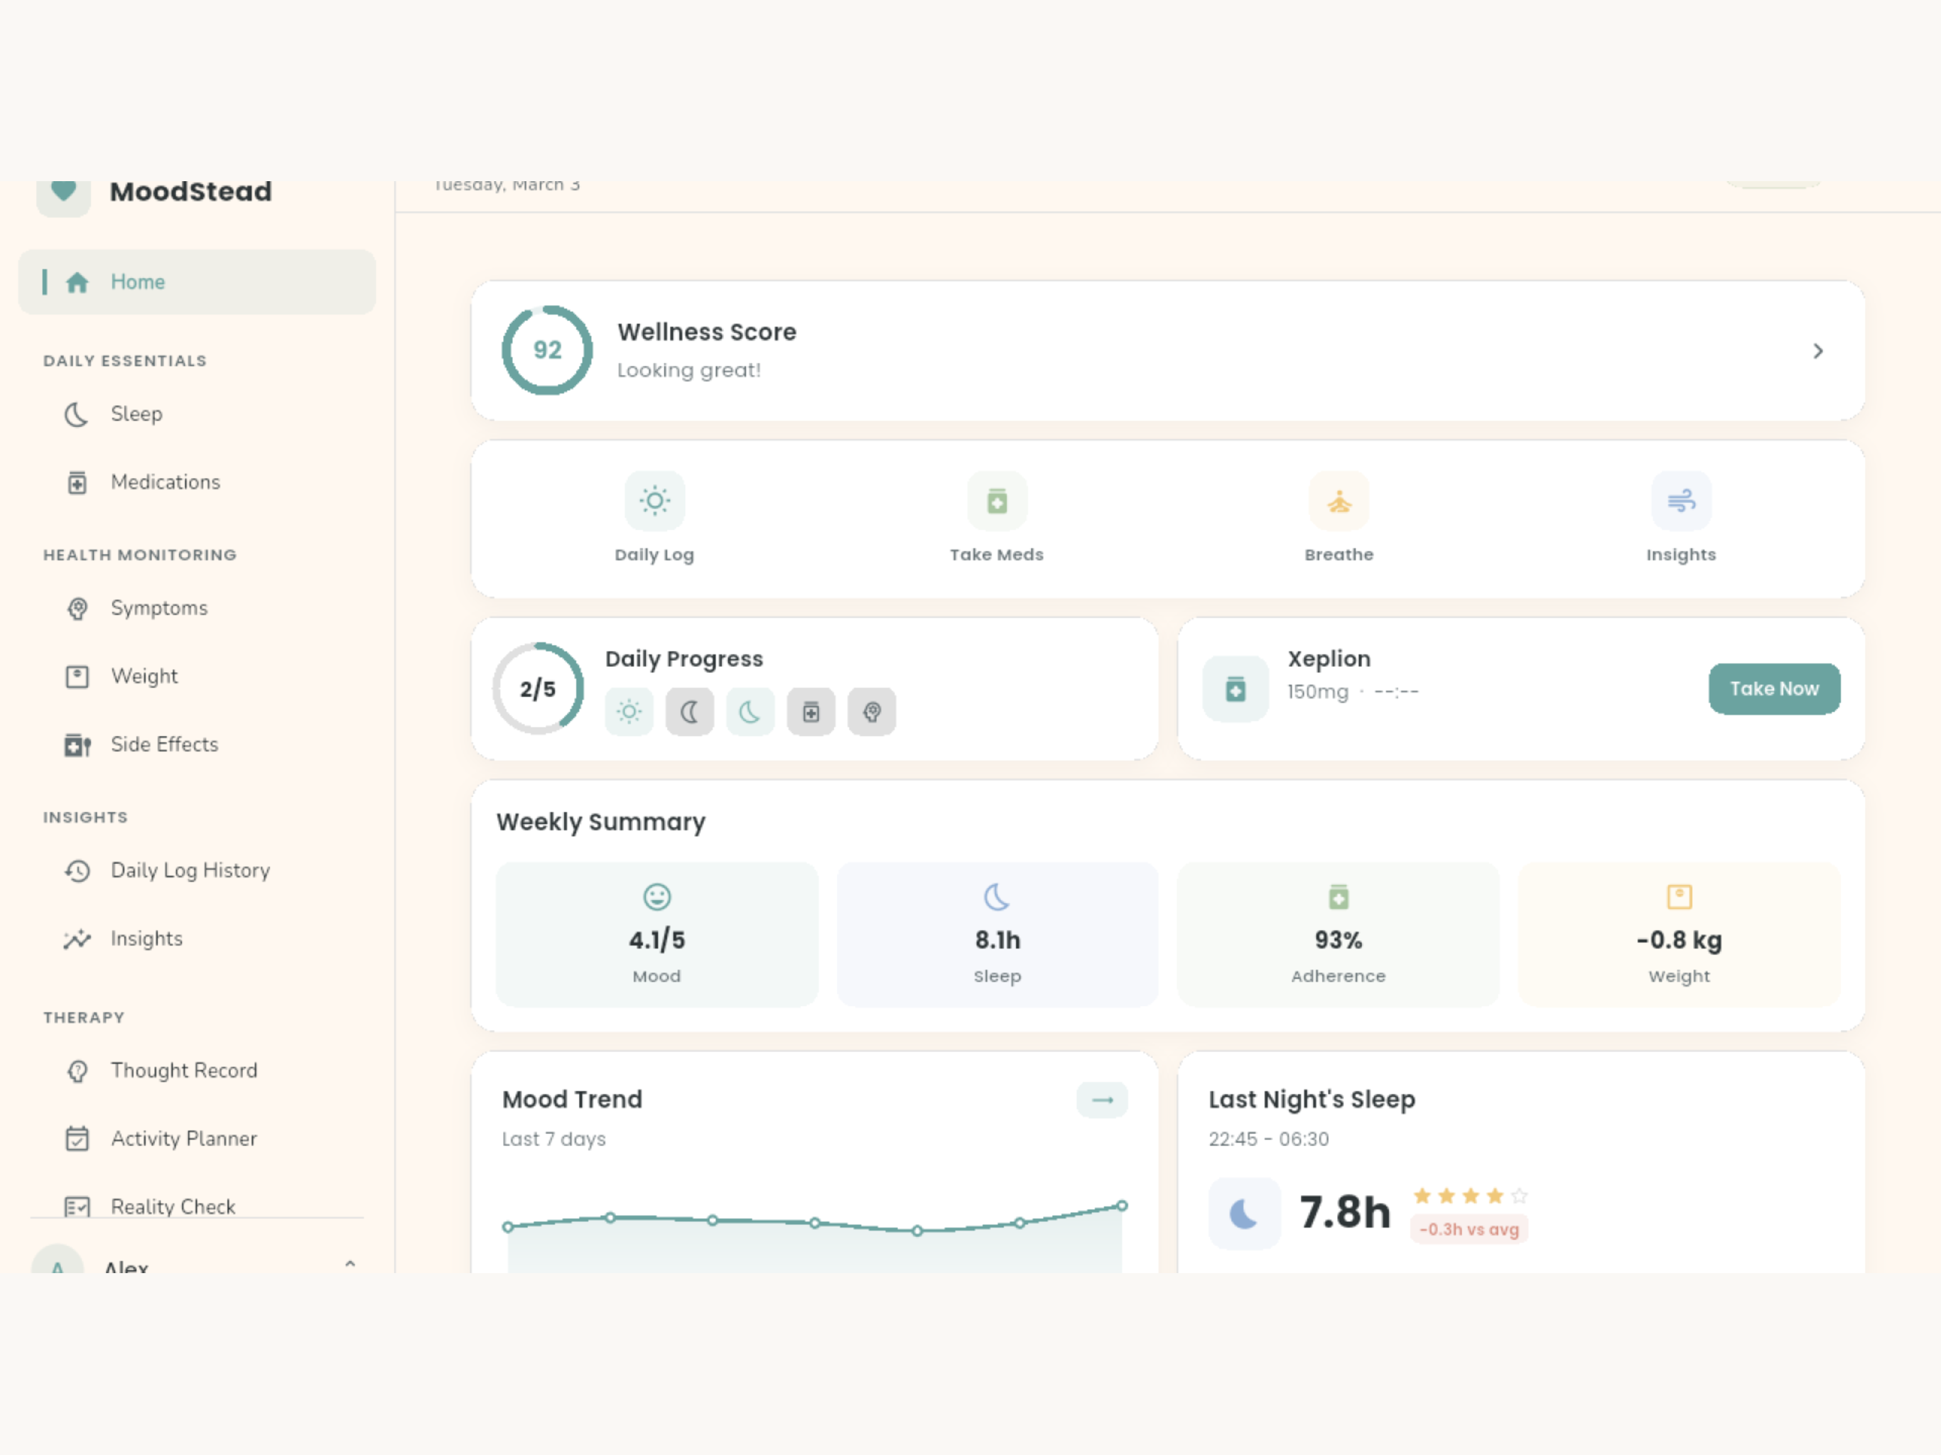The image size is (1941, 1455).
Task: Toggle the symptoms head step in Daily Progress
Action: [x=872, y=712]
